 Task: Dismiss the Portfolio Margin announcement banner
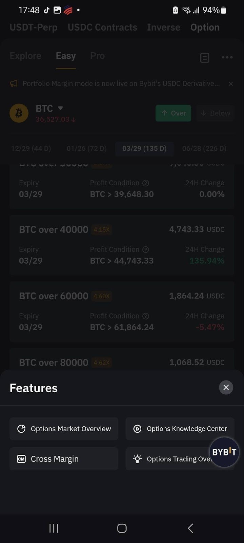pos(231,83)
